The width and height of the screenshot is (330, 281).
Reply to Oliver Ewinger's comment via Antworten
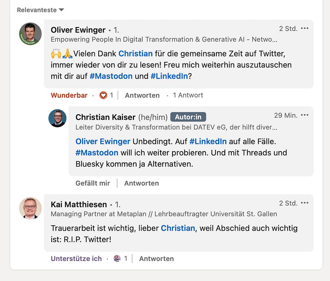[x=142, y=95]
